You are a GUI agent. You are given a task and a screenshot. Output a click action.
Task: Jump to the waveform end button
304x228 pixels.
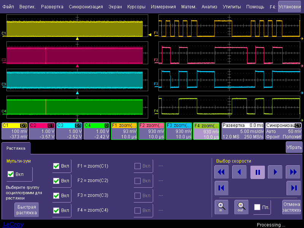click(293, 188)
